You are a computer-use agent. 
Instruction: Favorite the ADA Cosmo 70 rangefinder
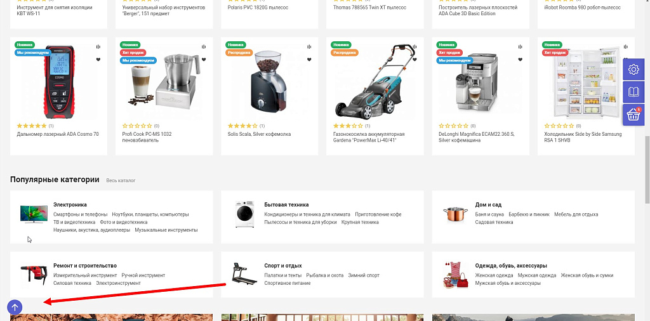coord(98,60)
